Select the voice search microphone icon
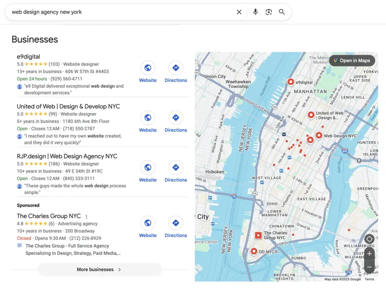The width and height of the screenshot is (386, 290). (x=256, y=12)
